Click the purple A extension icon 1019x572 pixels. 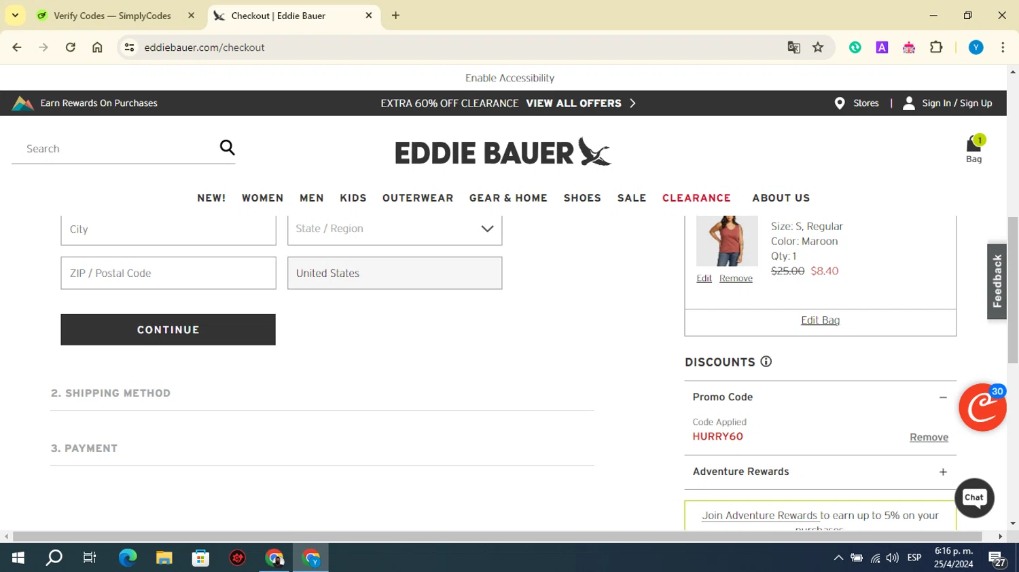point(882,47)
